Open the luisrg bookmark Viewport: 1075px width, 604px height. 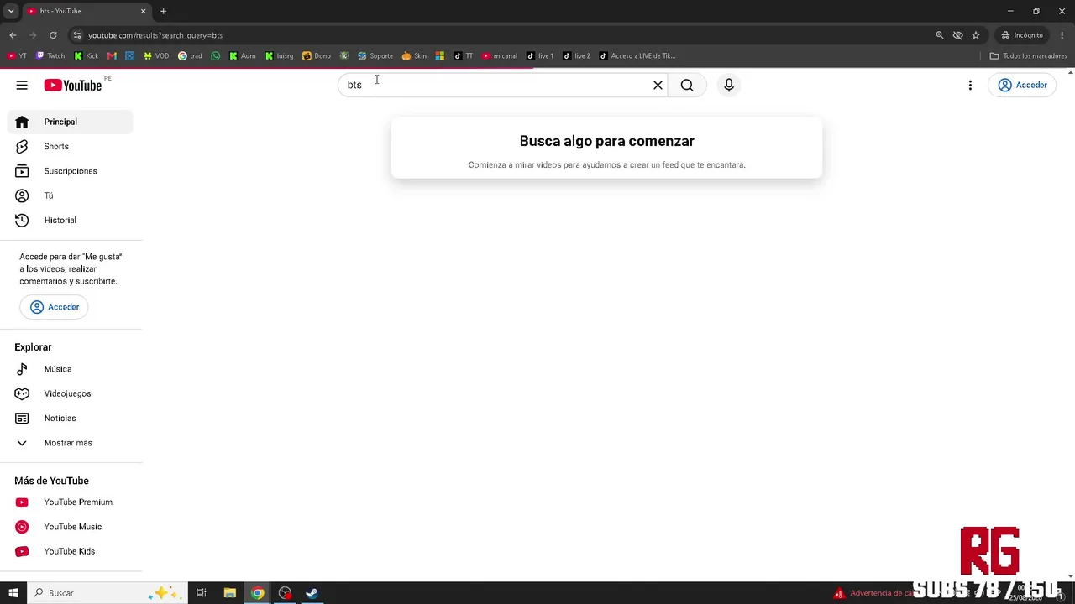(279, 56)
